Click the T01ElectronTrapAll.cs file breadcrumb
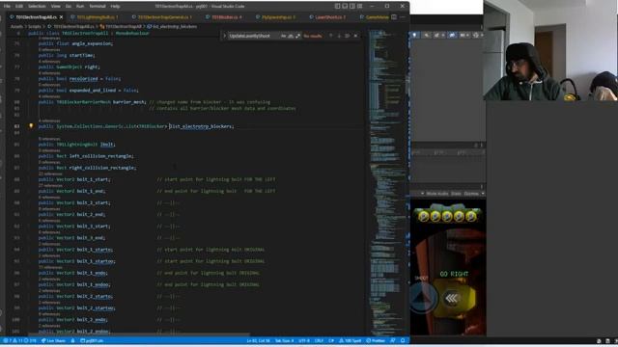The width and height of the screenshot is (618, 347). 73,26
